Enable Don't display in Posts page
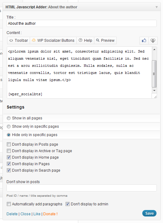163x223 pixels. point(9,144)
